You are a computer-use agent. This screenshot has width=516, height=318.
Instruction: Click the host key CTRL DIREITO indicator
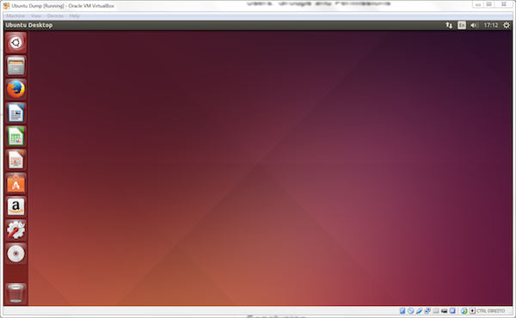click(x=491, y=311)
